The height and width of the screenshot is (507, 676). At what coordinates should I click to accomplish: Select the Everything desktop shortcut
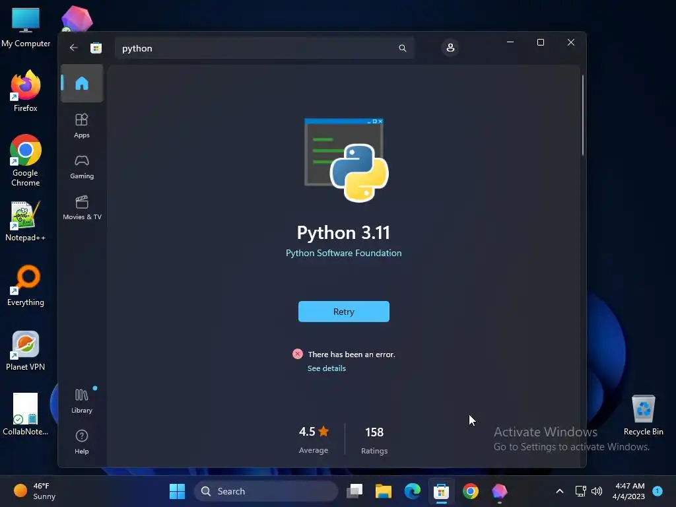[x=26, y=286]
